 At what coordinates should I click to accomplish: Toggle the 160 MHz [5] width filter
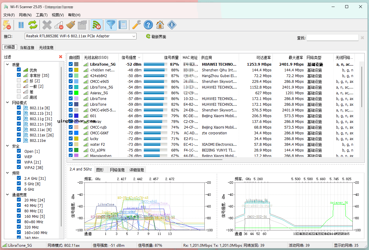(19, 216)
